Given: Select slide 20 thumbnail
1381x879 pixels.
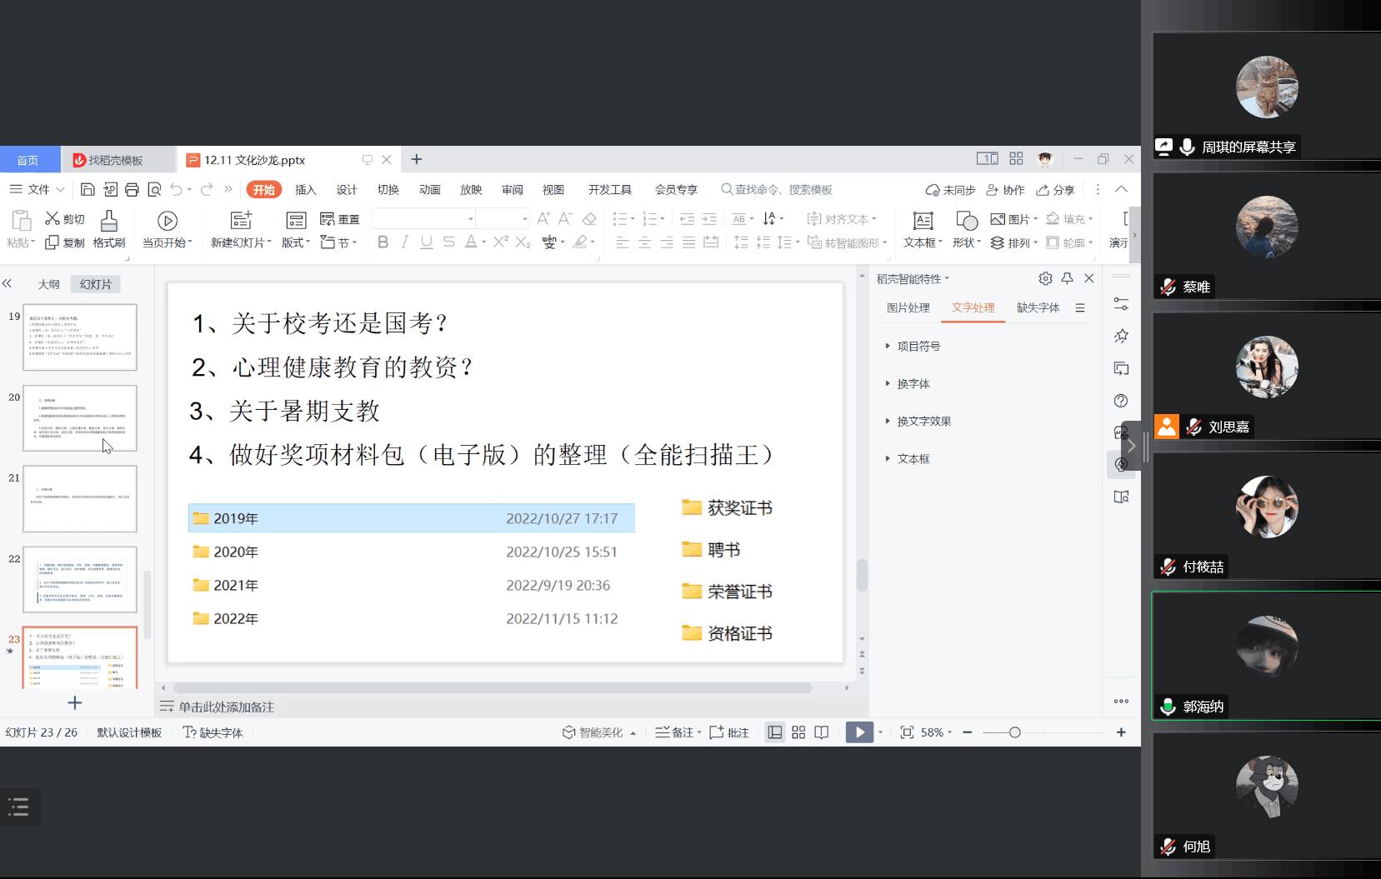Looking at the screenshot, I should pyautogui.click(x=80, y=417).
